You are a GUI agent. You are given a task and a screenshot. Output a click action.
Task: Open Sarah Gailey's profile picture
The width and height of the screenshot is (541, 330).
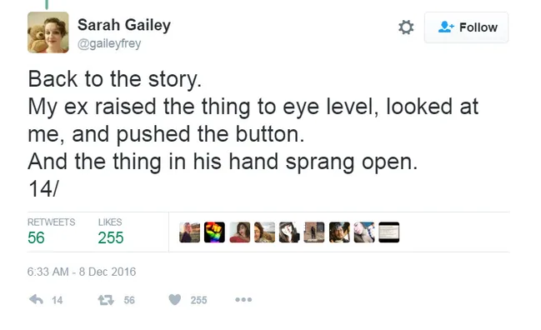click(x=48, y=32)
